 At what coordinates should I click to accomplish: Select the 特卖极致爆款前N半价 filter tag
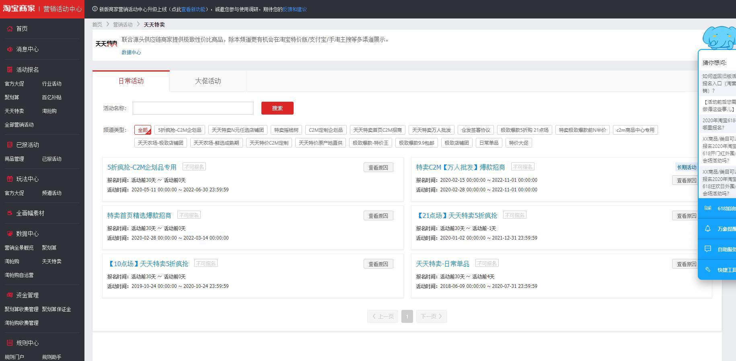click(582, 130)
